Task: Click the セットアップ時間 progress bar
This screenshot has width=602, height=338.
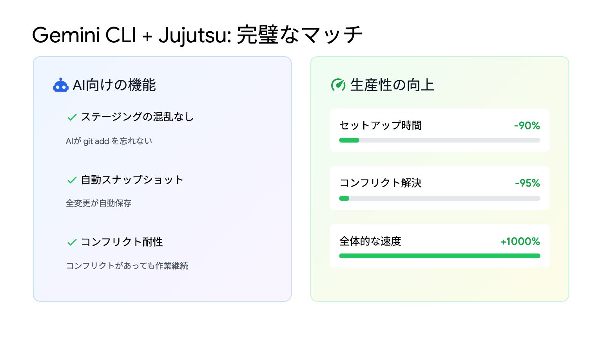Action: pos(439,140)
